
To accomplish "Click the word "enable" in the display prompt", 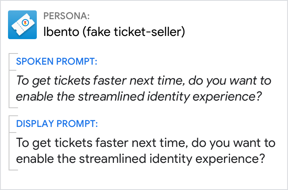I will [31, 158].
